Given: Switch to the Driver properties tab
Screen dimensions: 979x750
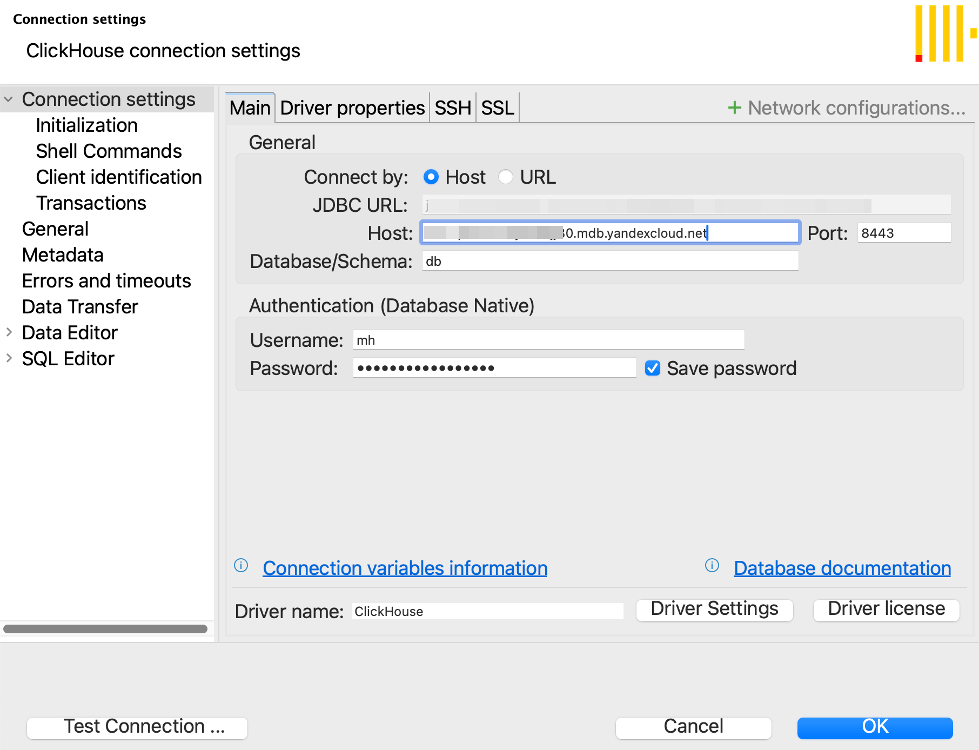Looking at the screenshot, I should (352, 108).
